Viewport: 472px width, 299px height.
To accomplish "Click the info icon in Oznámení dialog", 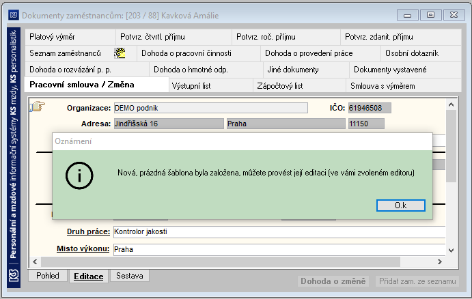I will point(79,175).
